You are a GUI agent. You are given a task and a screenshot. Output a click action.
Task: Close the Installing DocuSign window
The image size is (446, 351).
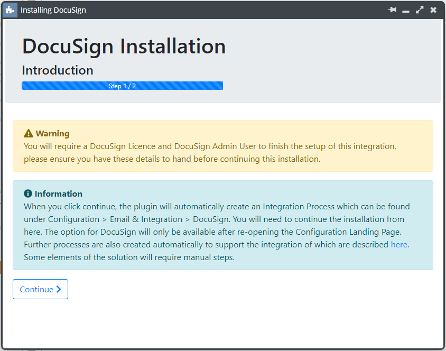click(x=433, y=10)
